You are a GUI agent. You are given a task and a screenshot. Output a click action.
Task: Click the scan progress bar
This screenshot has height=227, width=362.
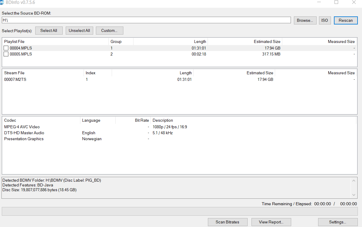point(180,211)
